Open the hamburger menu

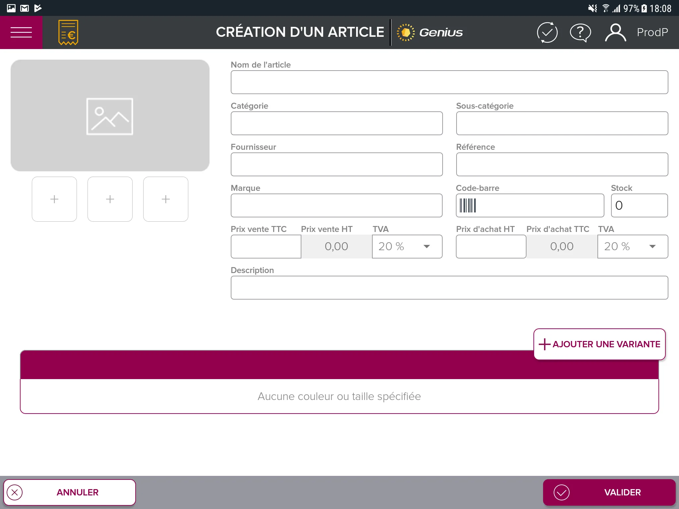[x=21, y=32]
